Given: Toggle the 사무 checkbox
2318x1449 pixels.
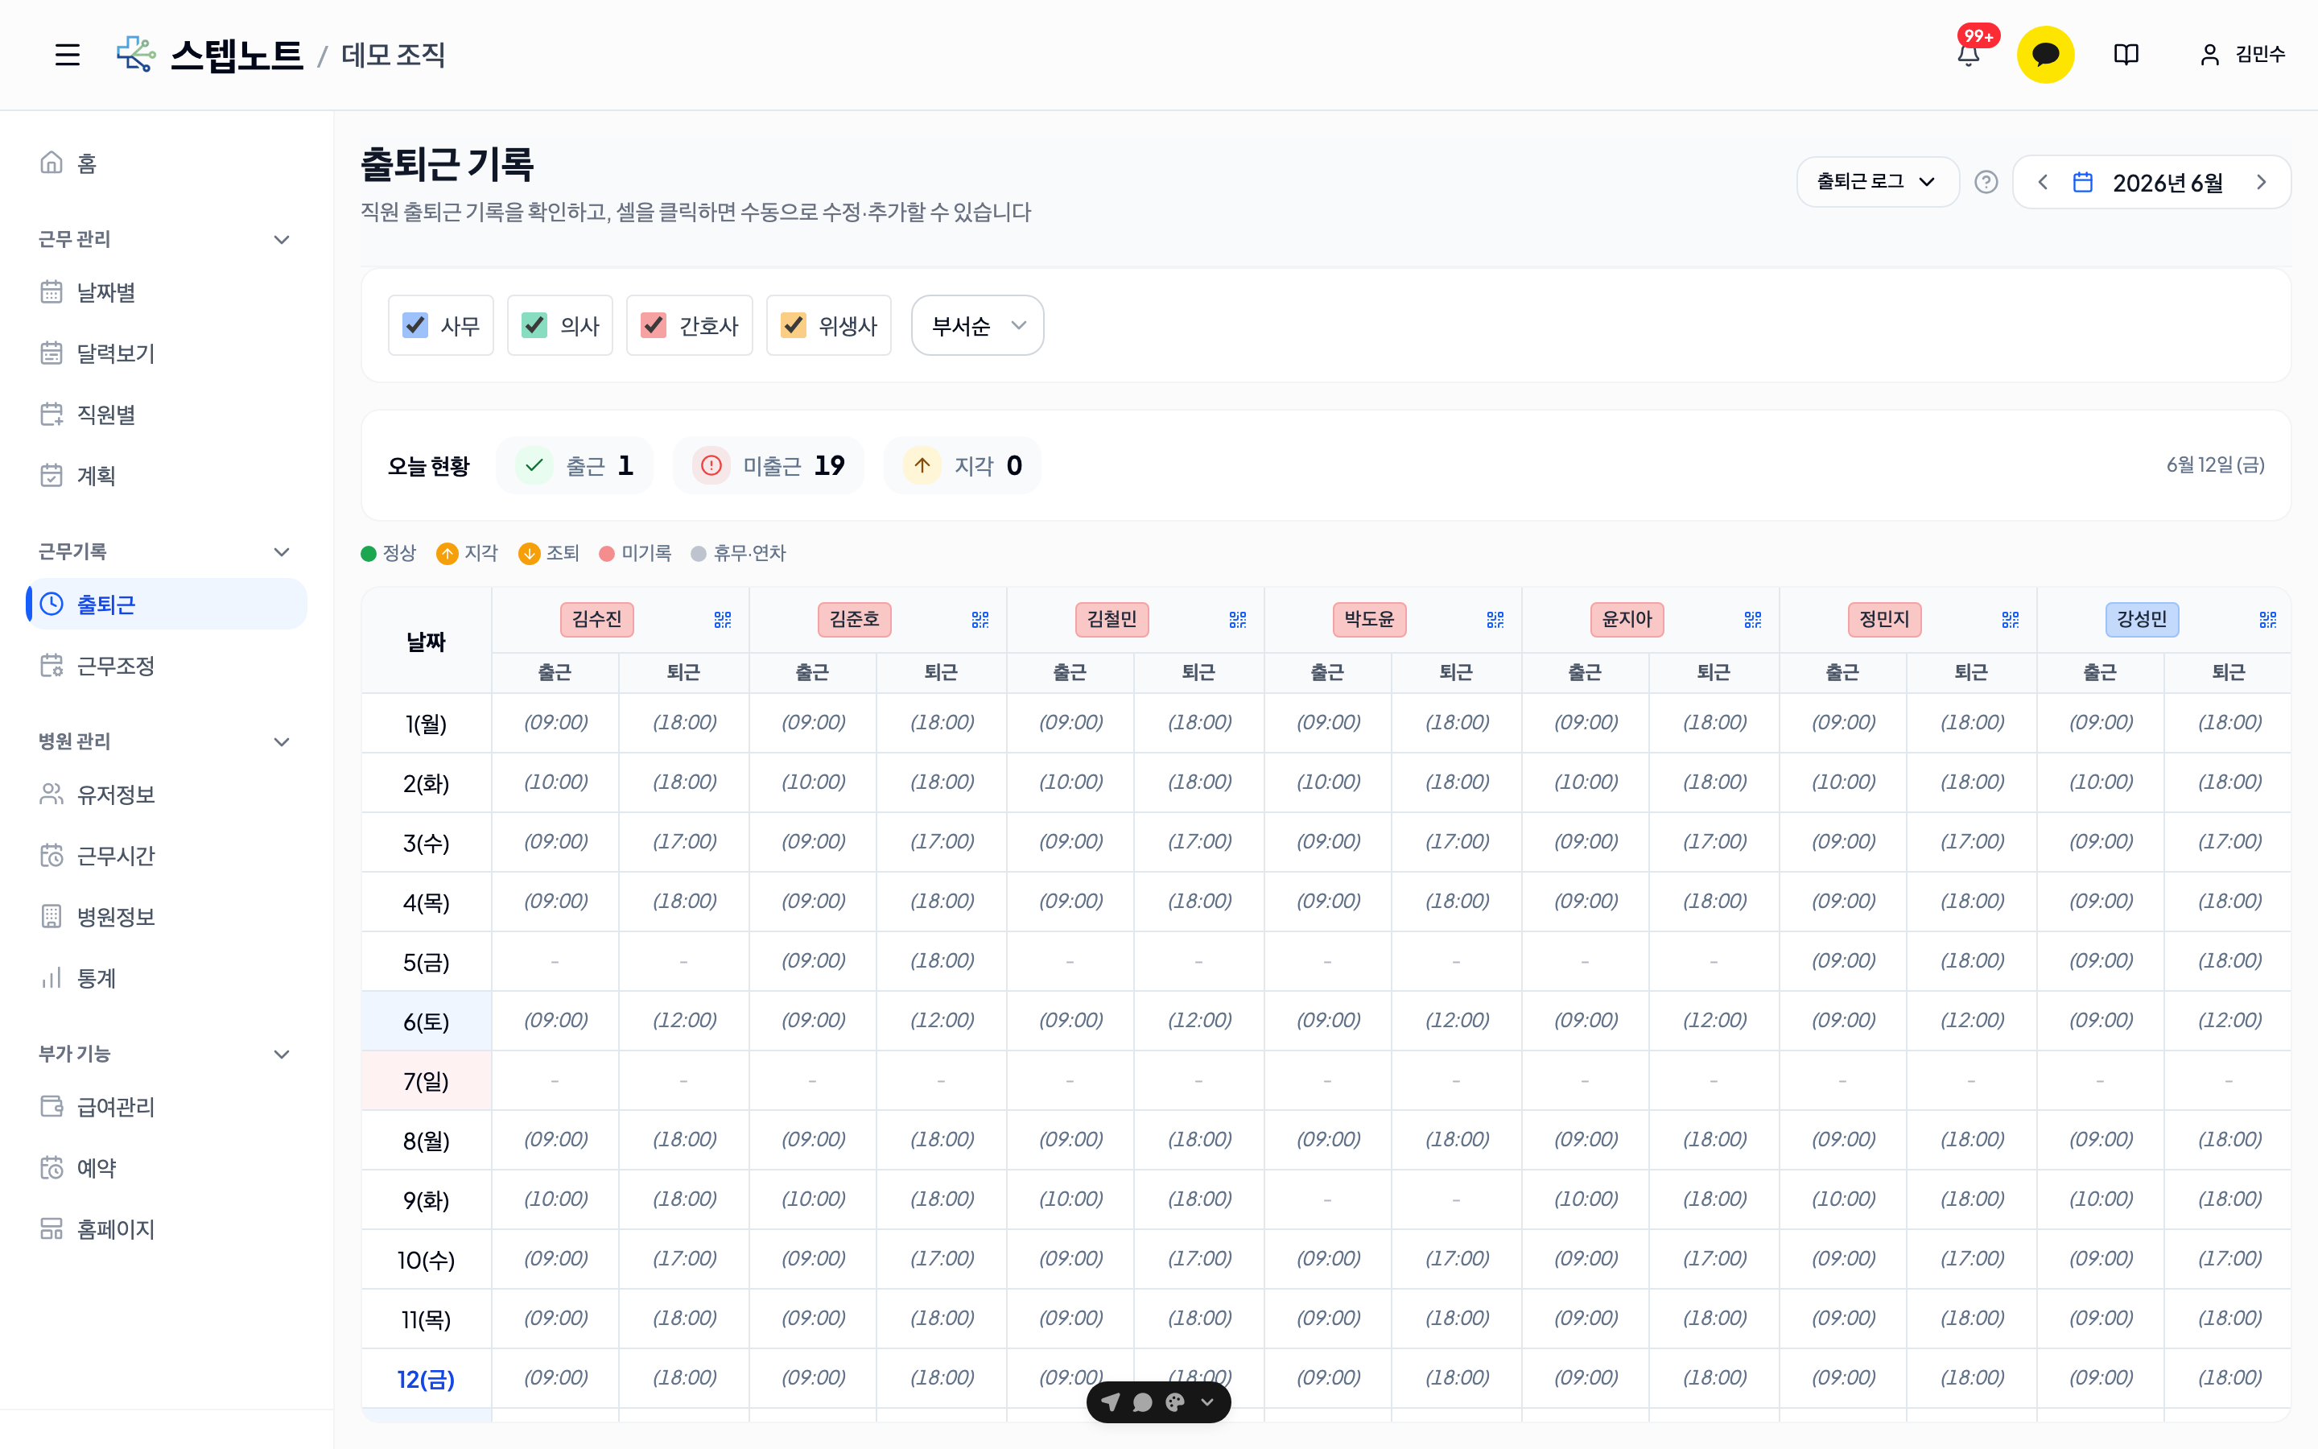Looking at the screenshot, I should pyautogui.click(x=415, y=326).
